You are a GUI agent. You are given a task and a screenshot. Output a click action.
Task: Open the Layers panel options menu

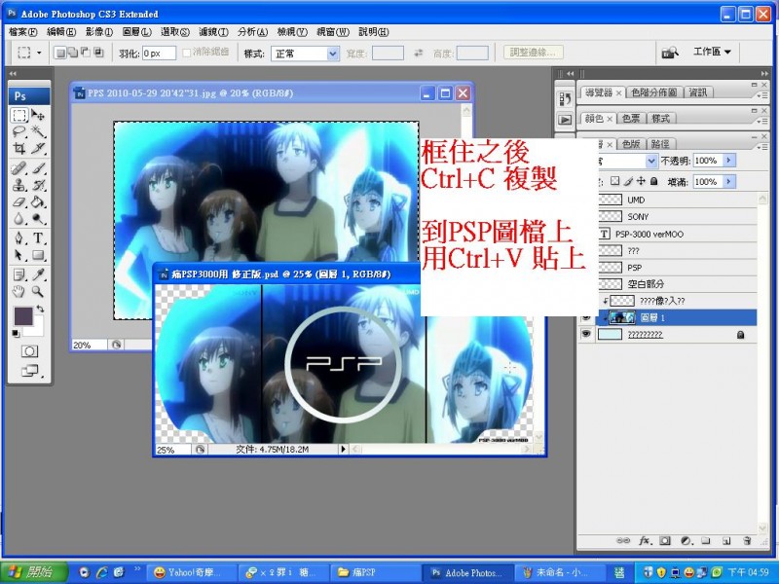762,146
